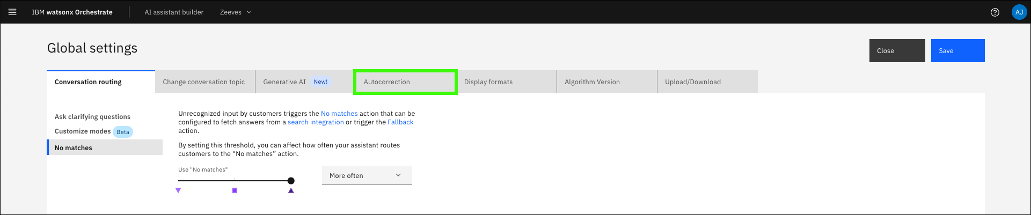Open the hamburger navigation menu
The image size is (1031, 215).
[x=12, y=12]
